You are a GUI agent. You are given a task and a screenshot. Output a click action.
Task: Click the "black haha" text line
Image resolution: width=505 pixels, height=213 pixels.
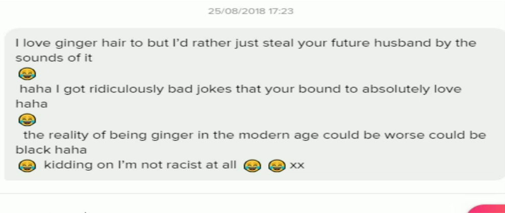pos(51,150)
